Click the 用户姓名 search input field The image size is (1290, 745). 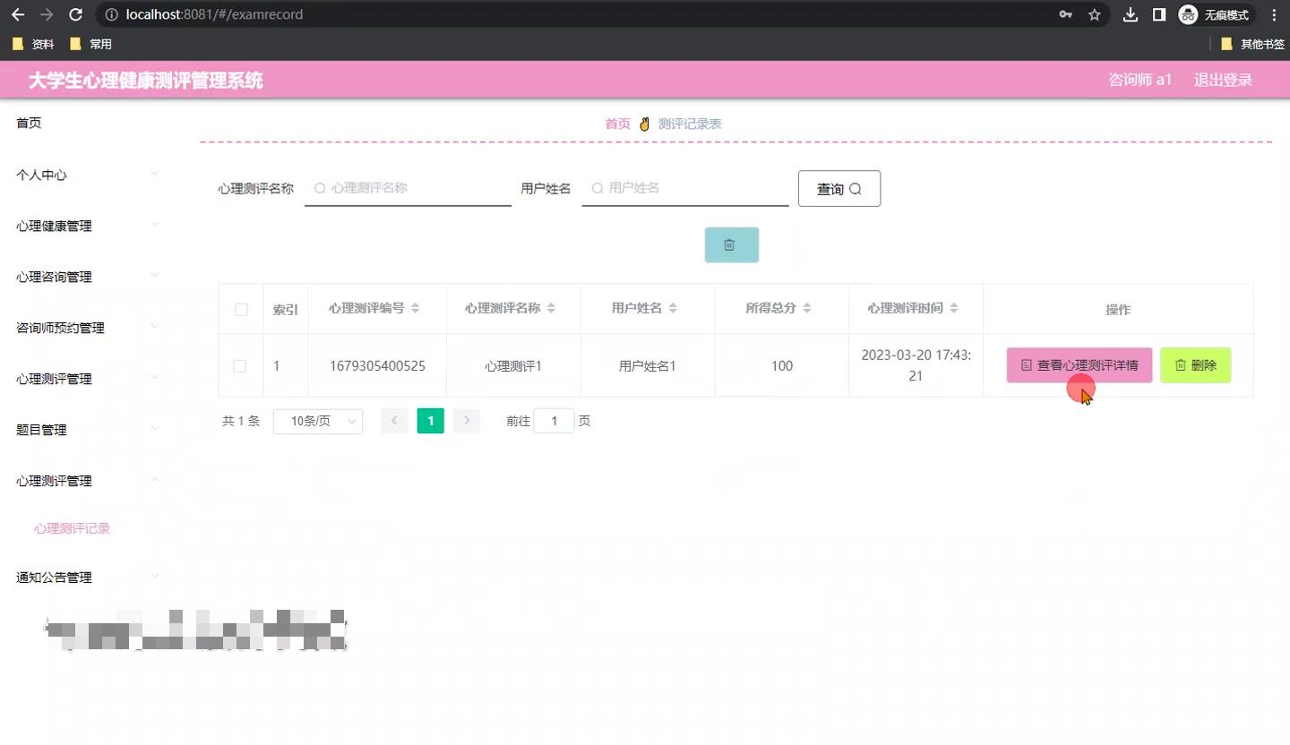685,188
